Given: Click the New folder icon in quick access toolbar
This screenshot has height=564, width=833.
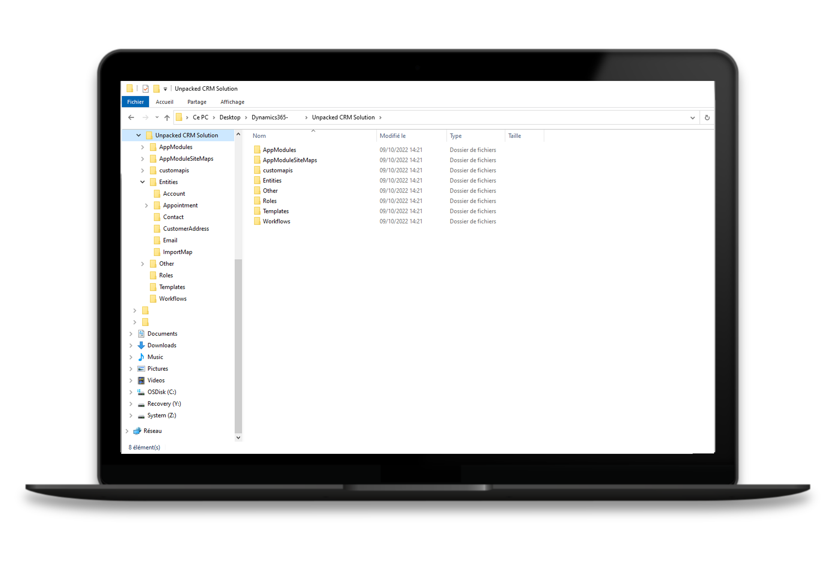Looking at the screenshot, I should [156, 89].
